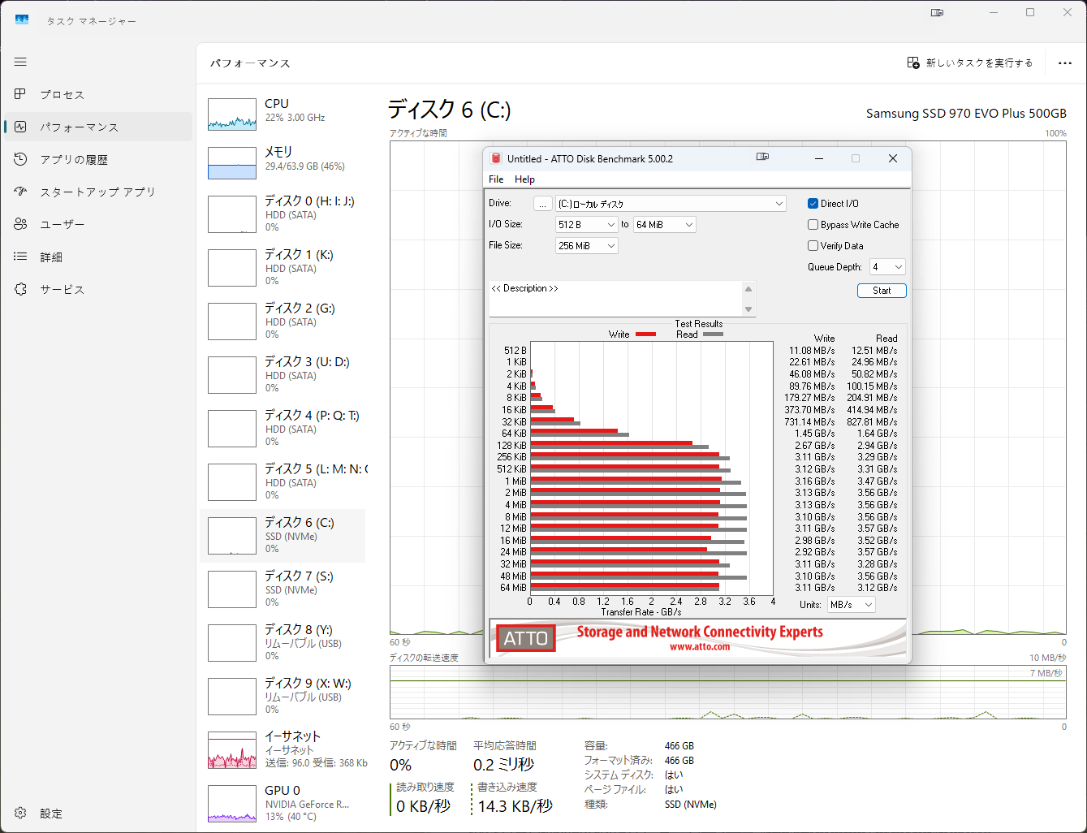Select ディスク 1 (K:) entry
The height and width of the screenshot is (833, 1087).
[x=283, y=268]
